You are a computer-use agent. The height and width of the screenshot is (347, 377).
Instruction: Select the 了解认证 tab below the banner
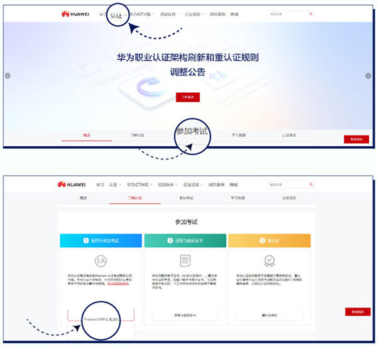click(x=137, y=135)
